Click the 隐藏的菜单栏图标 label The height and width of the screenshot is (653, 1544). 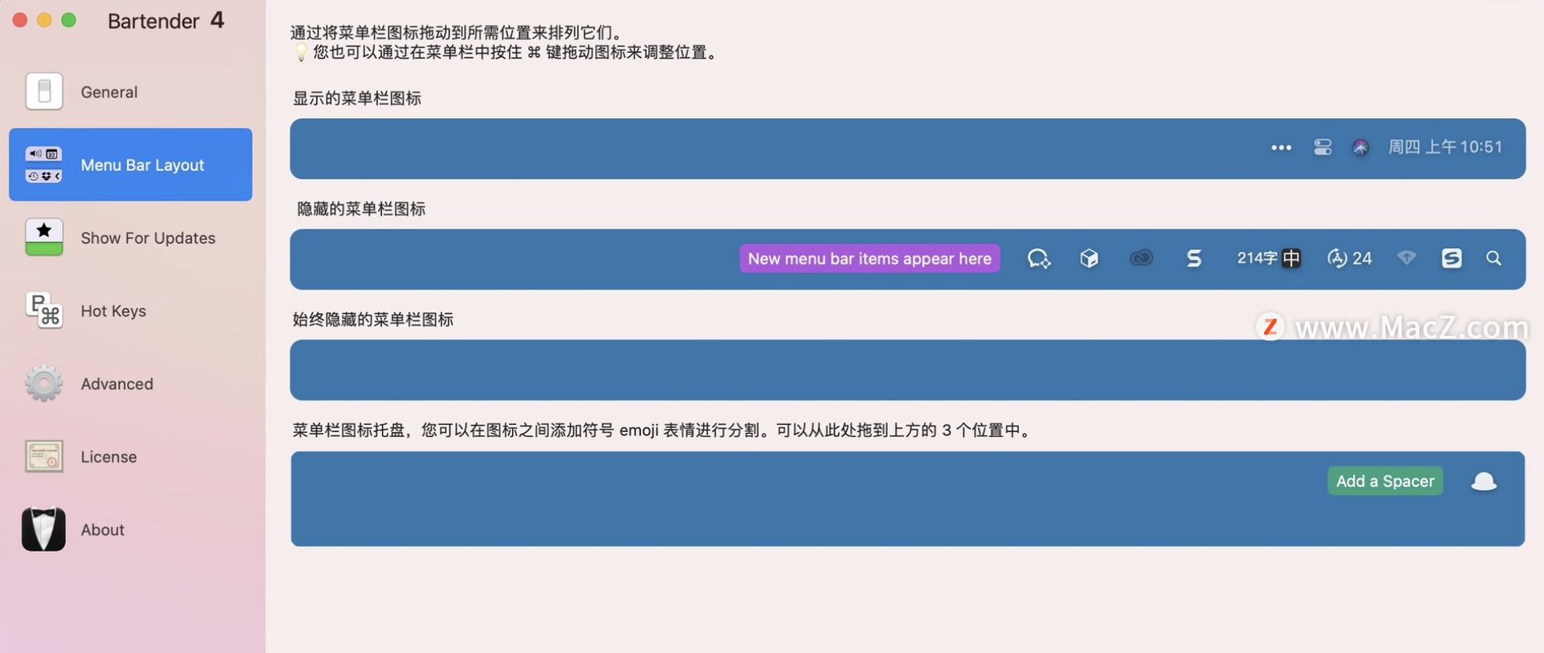tap(361, 209)
